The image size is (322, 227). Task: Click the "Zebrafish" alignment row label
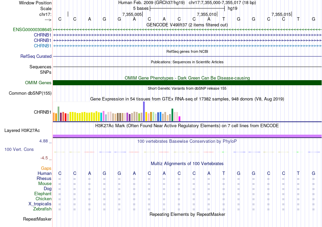[x=42, y=209]
